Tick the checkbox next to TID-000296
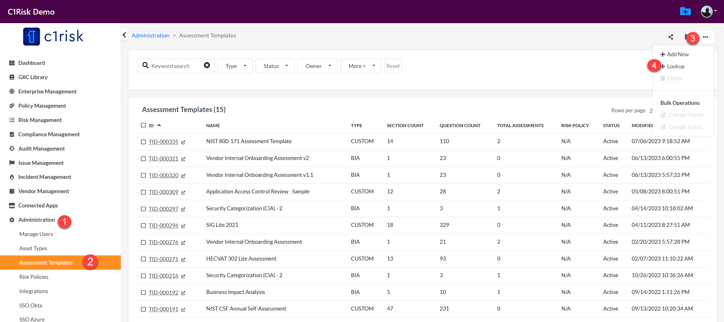 click(x=143, y=226)
